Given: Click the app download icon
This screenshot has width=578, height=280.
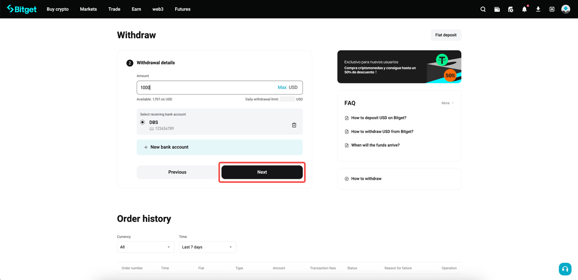Looking at the screenshot, I should click(538, 9).
